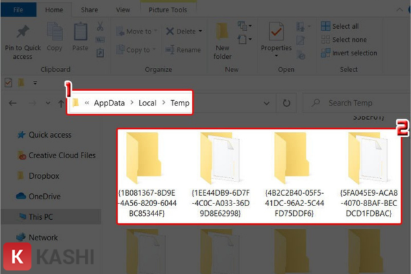Go back with the Back arrow
411x274 pixels.
pyautogui.click(x=12, y=103)
